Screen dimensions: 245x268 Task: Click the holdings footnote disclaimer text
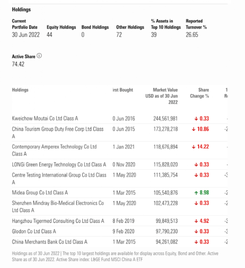tap(115, 256)
